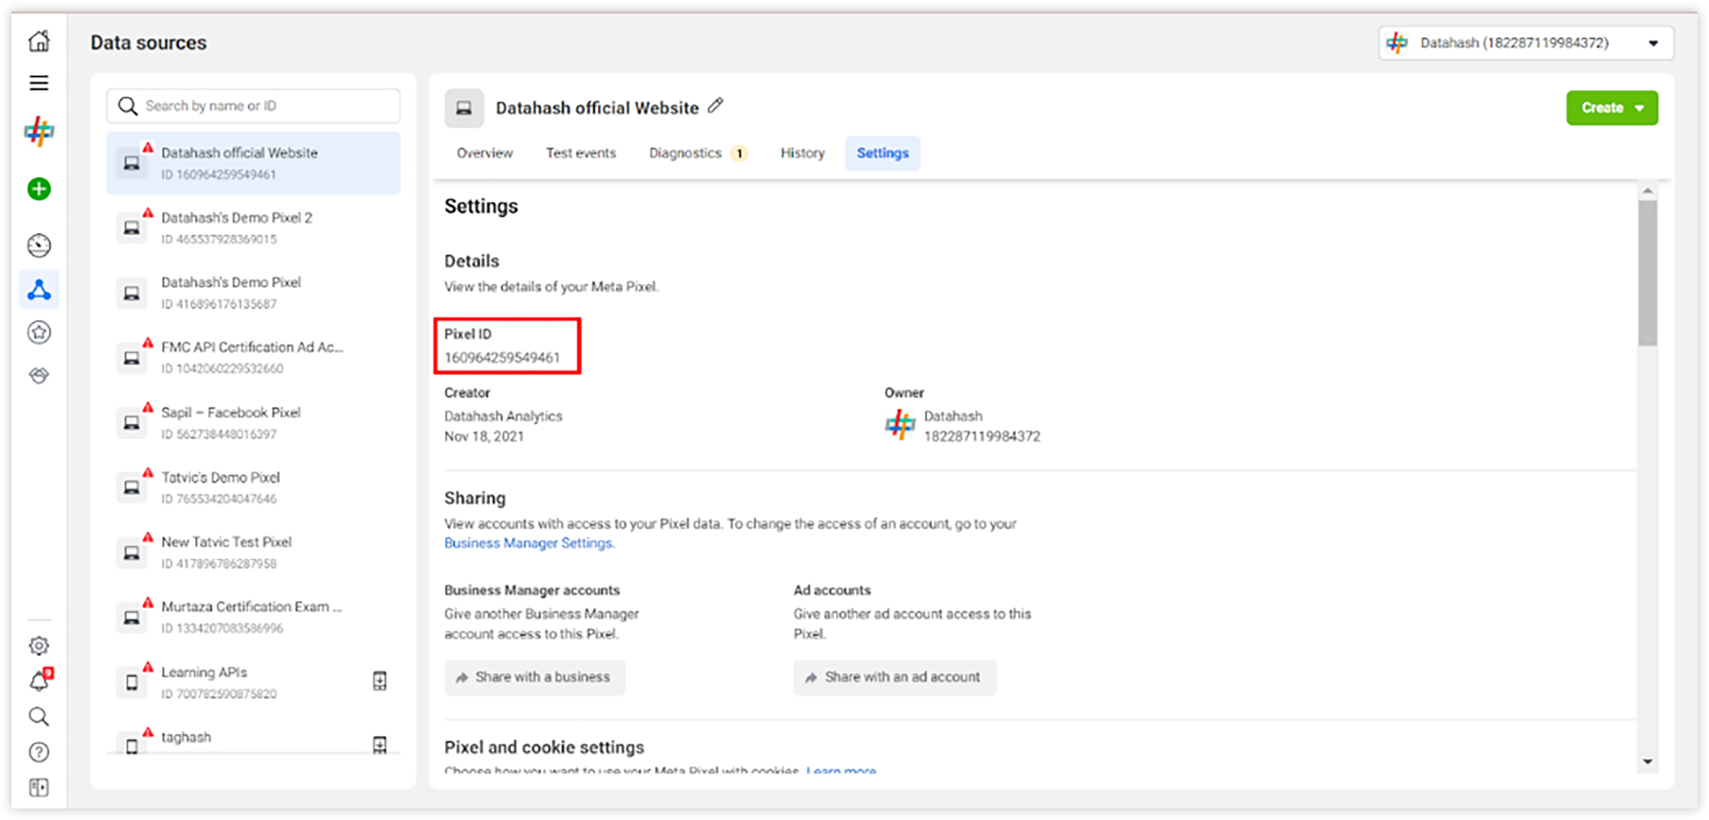Viewport: 1709px width, 820px height.
Task: Click the device icon beside Learning APIs
Action: pyautogui.click(x=379, y=681)
